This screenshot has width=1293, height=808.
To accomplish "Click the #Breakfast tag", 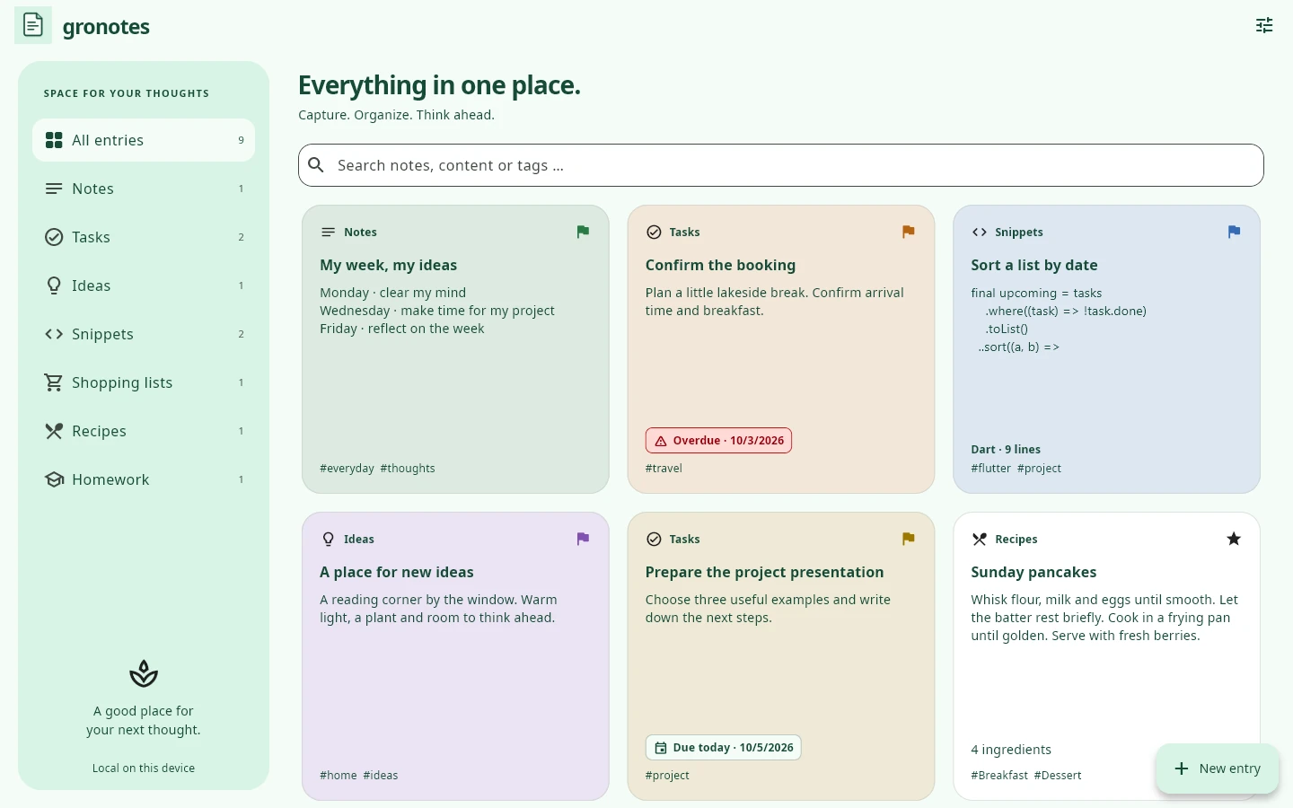I will (999, 776).
